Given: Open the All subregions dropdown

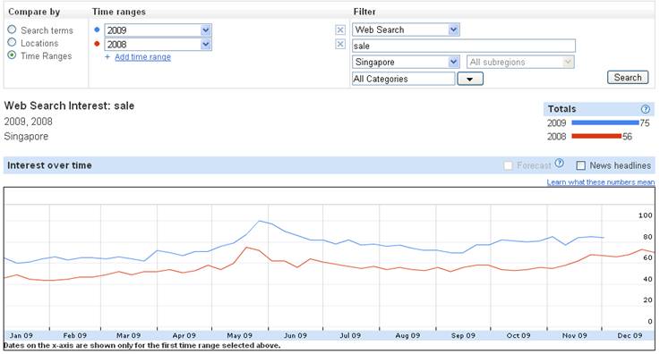Looking at the screenshot, I should coord(520,63).
